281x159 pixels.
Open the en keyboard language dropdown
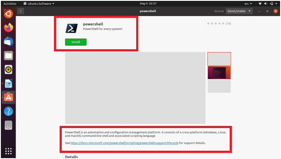pos(248,3)
